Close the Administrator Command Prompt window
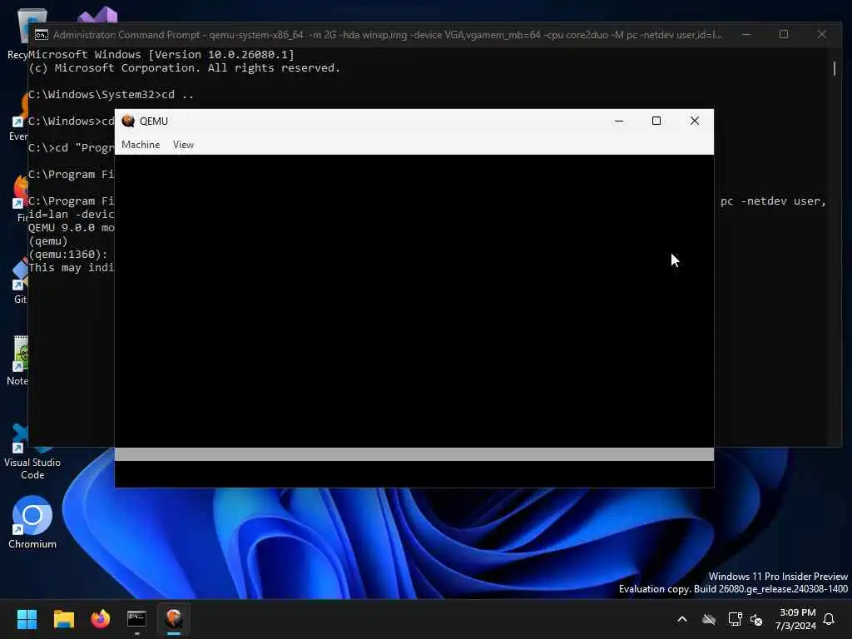 tap(821, 35)
